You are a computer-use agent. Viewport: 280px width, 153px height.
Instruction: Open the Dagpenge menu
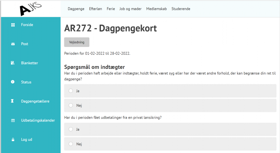76,9
